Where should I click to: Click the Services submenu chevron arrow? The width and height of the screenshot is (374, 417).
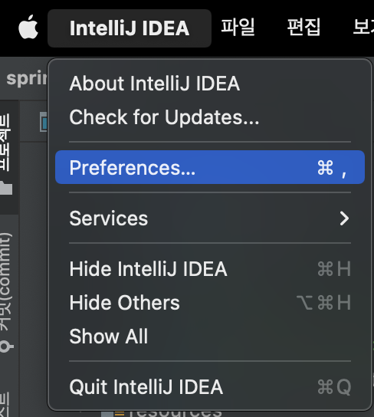click(x=345, y=218)
